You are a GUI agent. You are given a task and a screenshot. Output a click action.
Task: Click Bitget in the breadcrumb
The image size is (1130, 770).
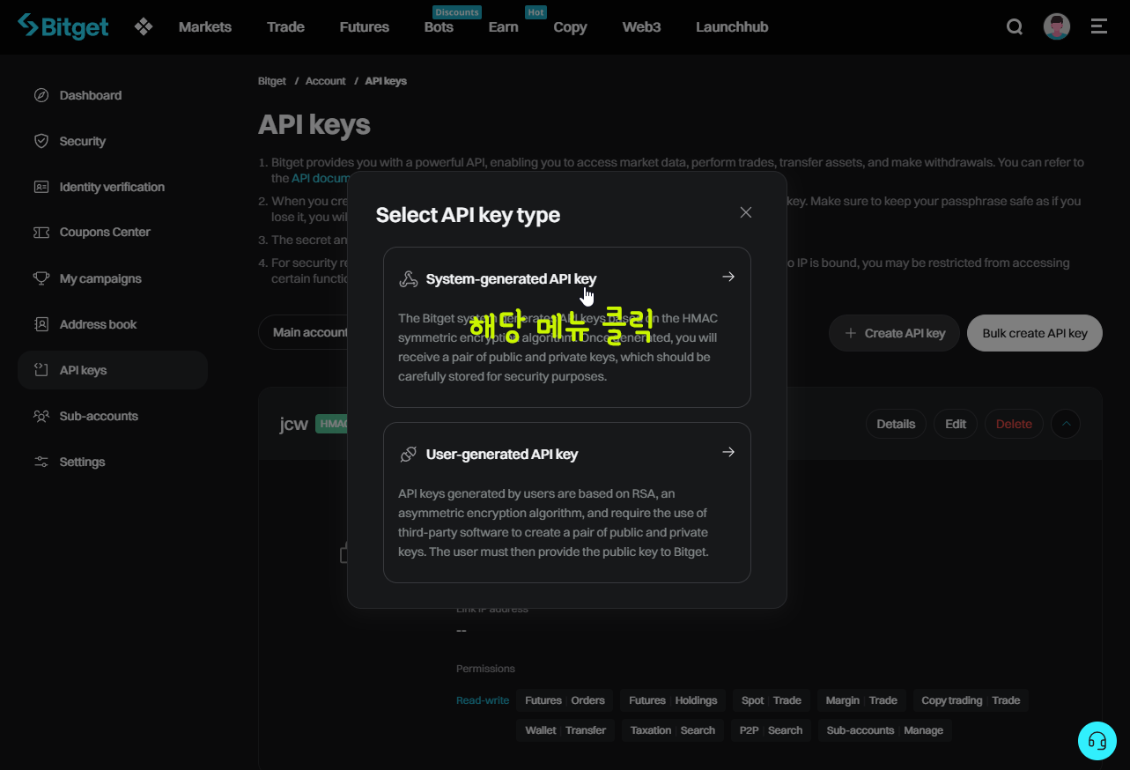(272, 81)
